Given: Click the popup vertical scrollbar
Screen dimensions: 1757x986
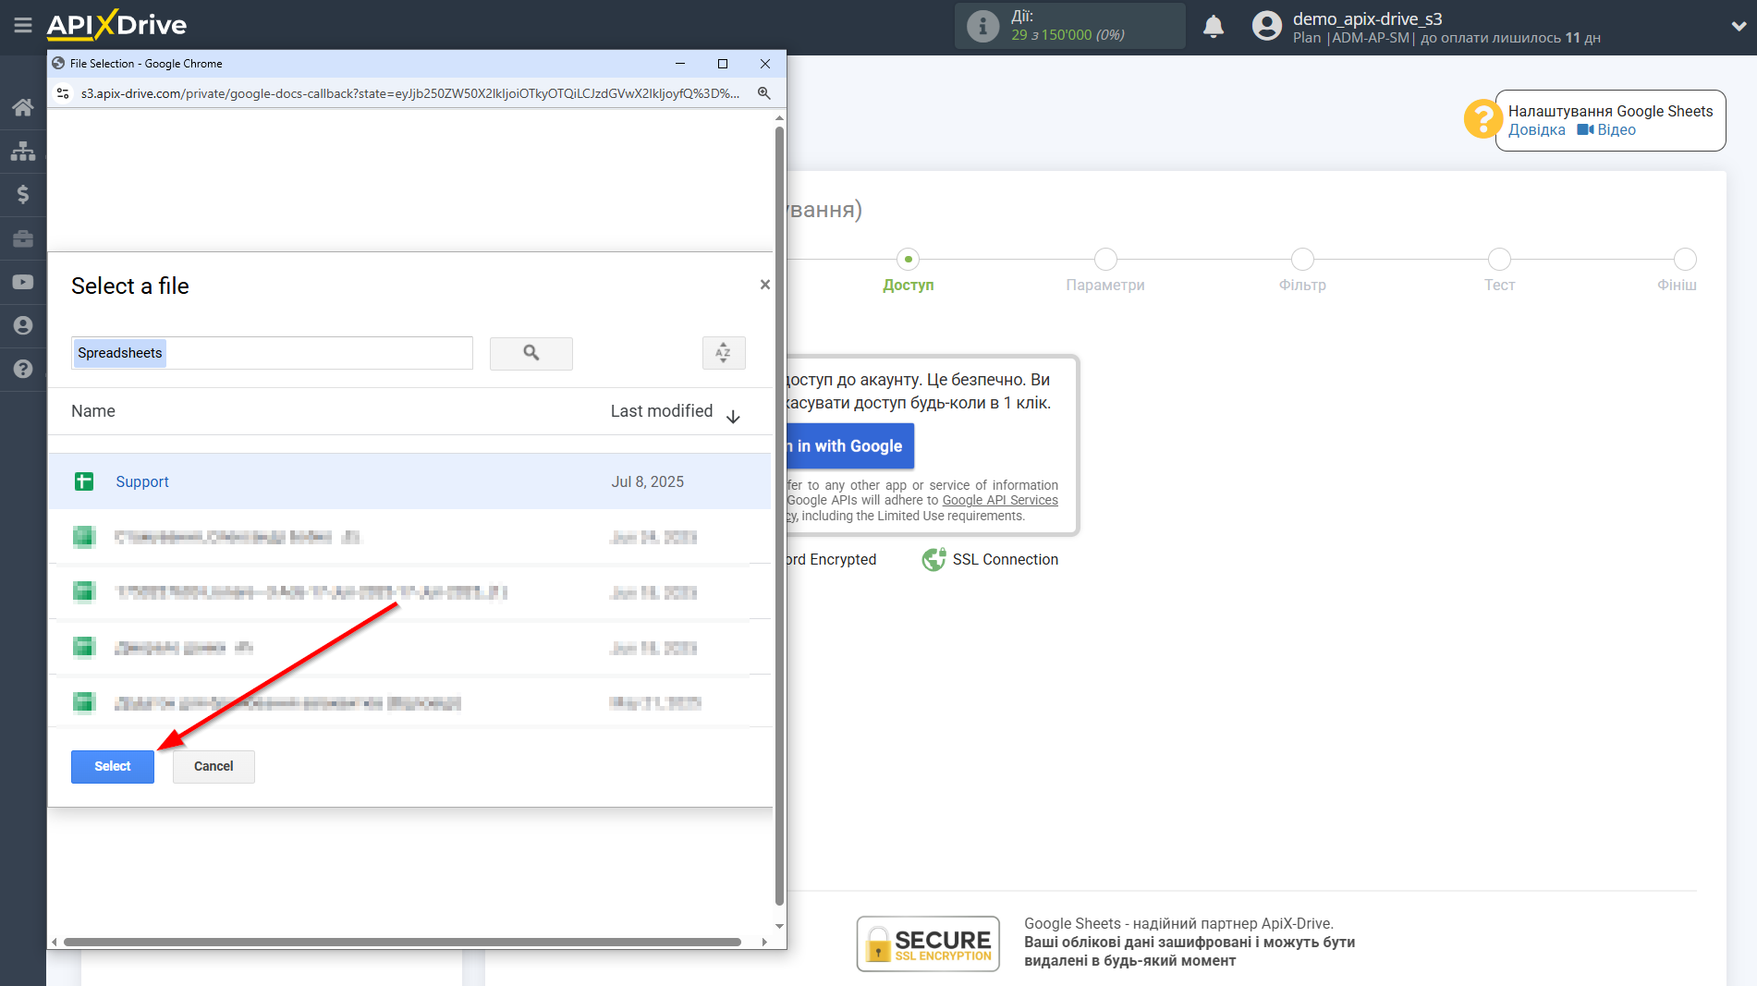Looking at the screenshot, I should [x=779, y=517].
